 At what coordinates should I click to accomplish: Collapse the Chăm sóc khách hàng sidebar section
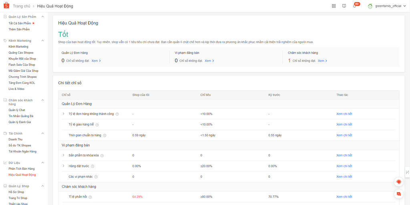tap(42, 100)
